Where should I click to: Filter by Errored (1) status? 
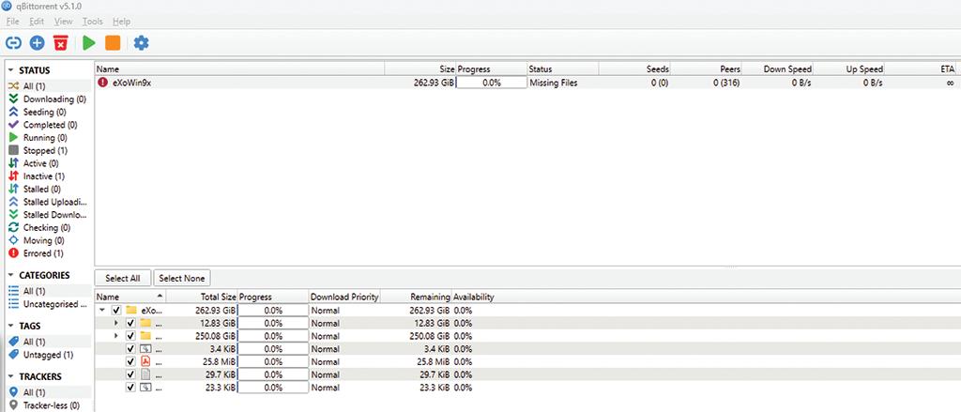pos(49,253)
